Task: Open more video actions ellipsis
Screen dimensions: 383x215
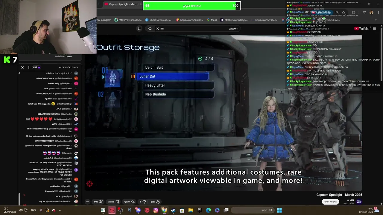Action: [87, 202]
